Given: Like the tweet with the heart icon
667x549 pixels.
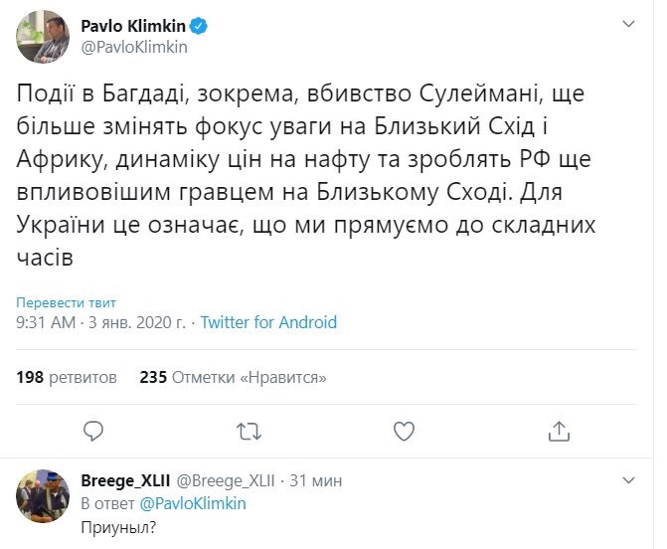Looking at the screenshot, I should 404,431.
